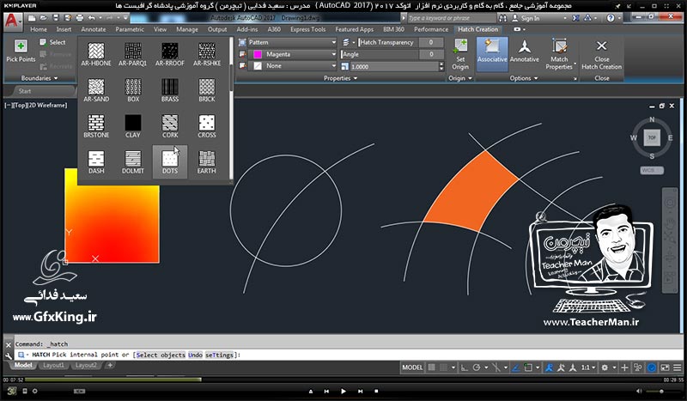The height and width of the screenshot is (401, 687).
Task: Expand the Properties panel
Action: pos(340,78)
